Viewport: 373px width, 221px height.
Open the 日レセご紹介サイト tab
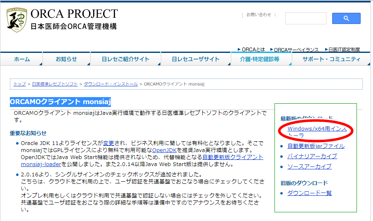pyautogui.click(x=125, y=59)
